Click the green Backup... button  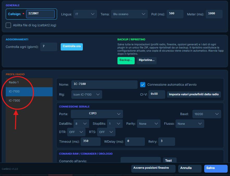126,61
